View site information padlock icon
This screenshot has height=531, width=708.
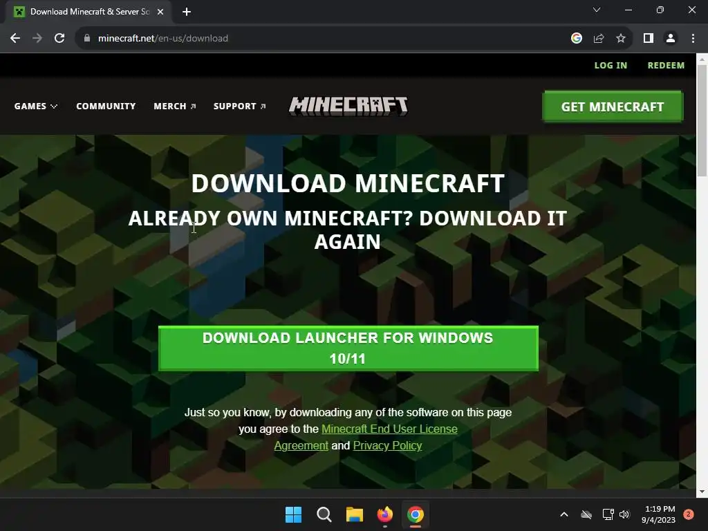87,39
